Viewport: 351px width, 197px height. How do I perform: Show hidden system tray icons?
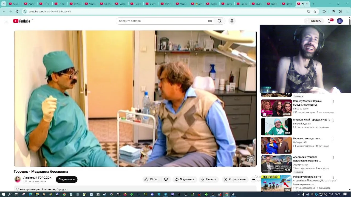(x=299, y=194)
